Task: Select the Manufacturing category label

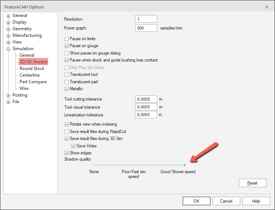Action: (x=27, y=35)
